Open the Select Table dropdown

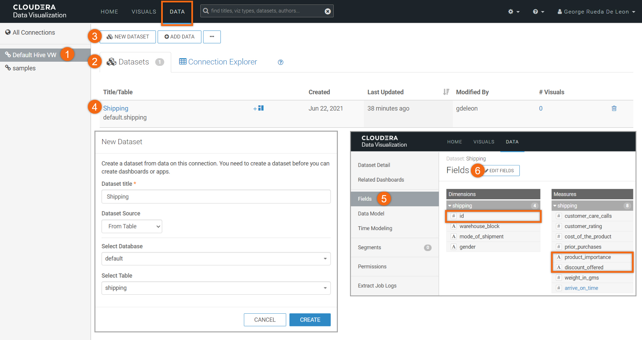coord(216,288)
